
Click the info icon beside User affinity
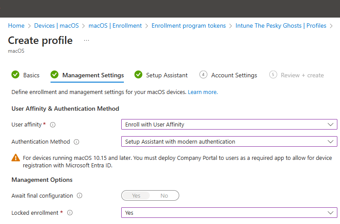pos(53,125)
